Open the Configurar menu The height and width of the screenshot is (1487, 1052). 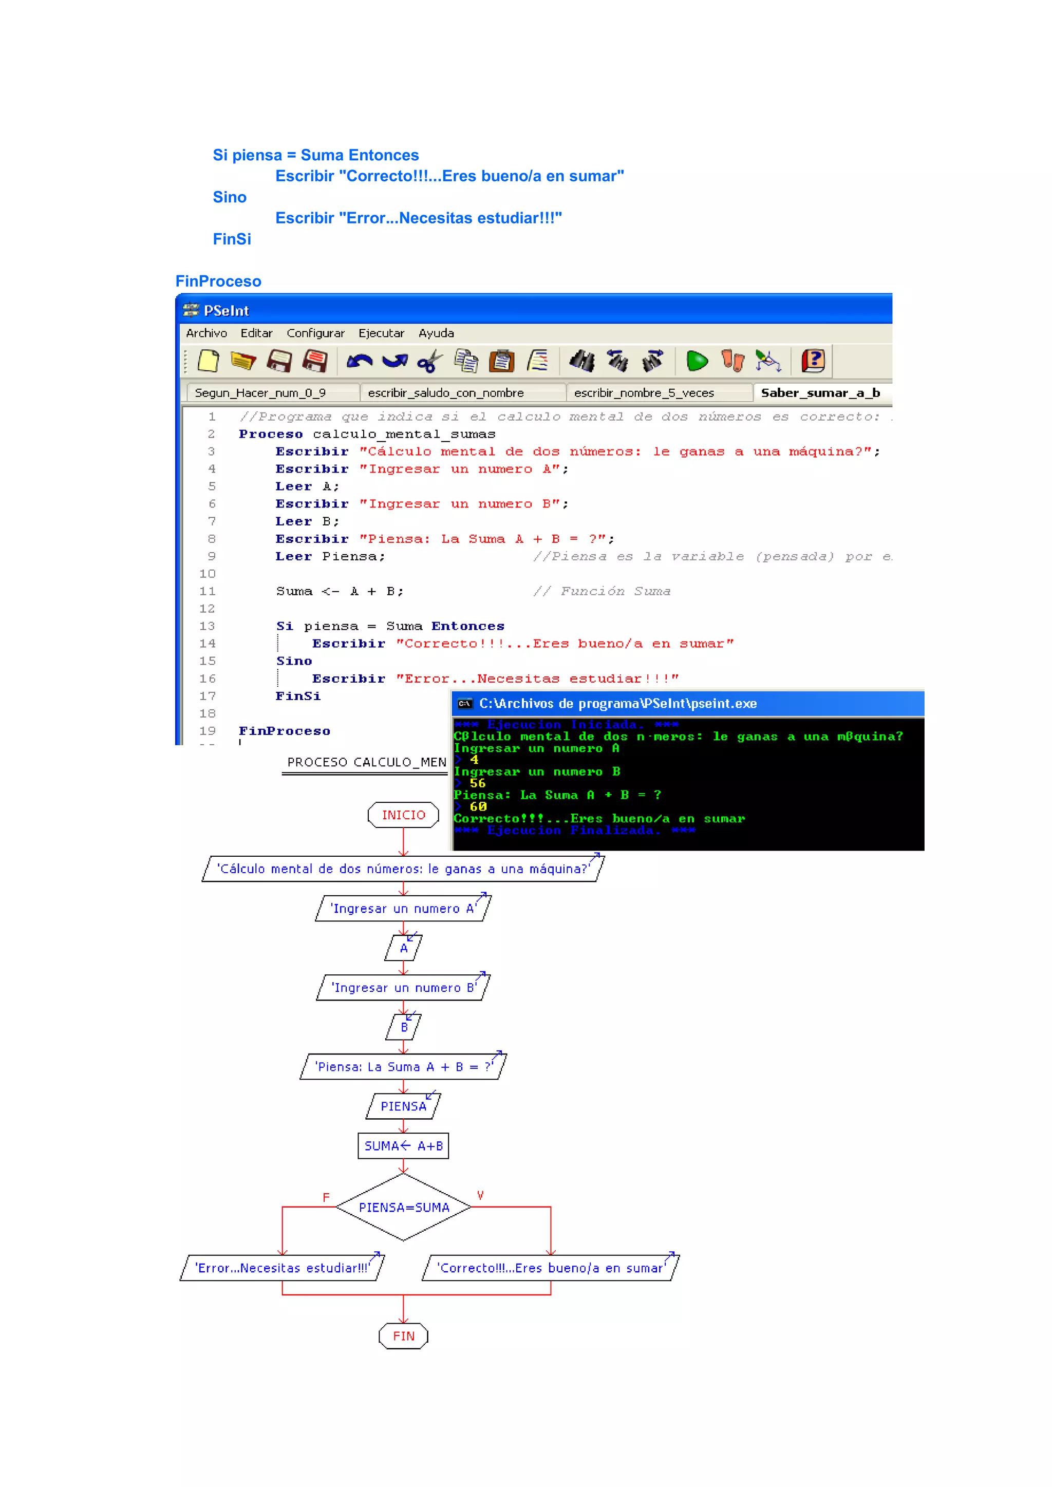[x=315, y=333]
